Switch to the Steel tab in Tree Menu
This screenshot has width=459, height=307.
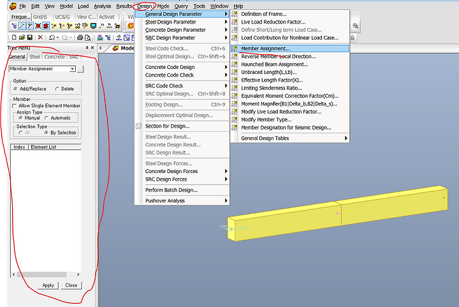pyautogui.click(x=34, y=57)
